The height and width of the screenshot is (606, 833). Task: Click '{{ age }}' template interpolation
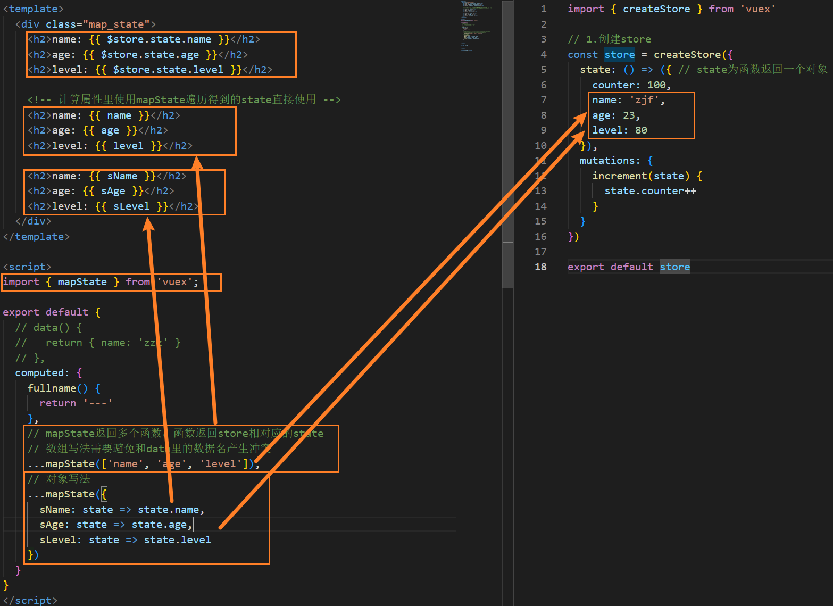point(110,130)
